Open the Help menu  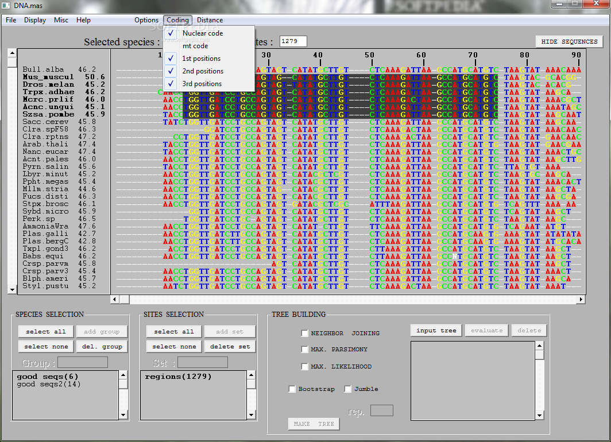(x=83, y=20)
